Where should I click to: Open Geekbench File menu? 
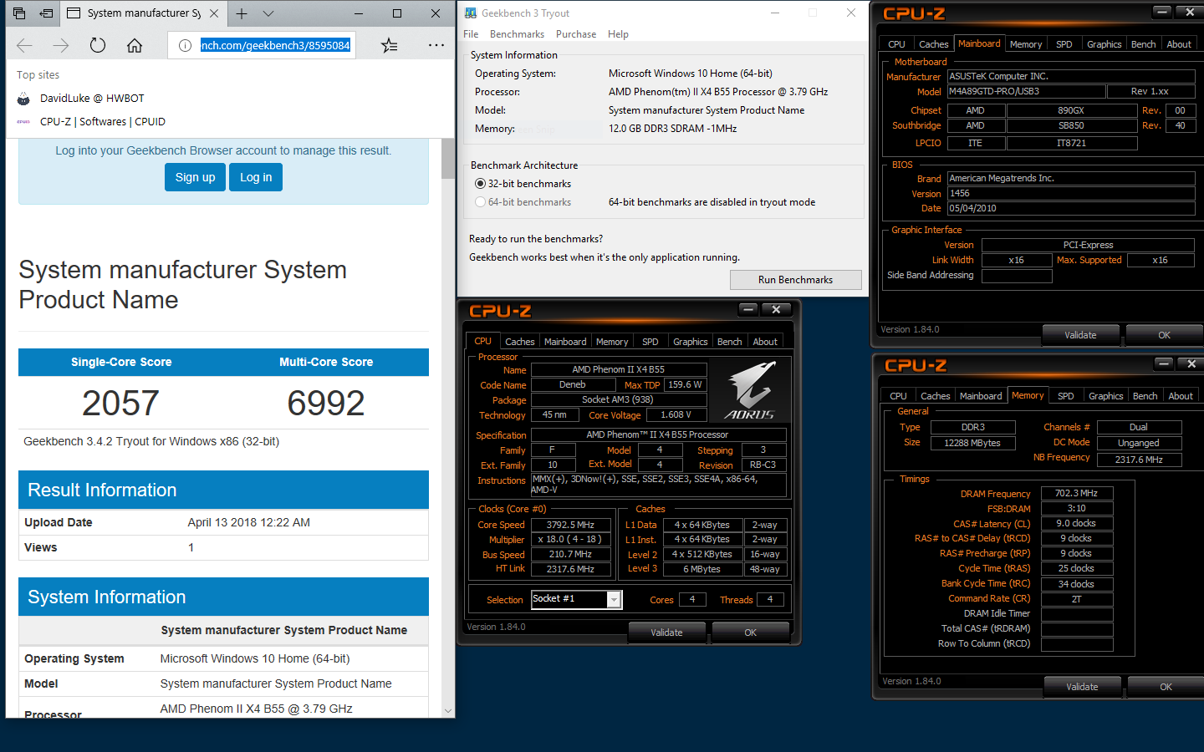(x=471, y=34)
